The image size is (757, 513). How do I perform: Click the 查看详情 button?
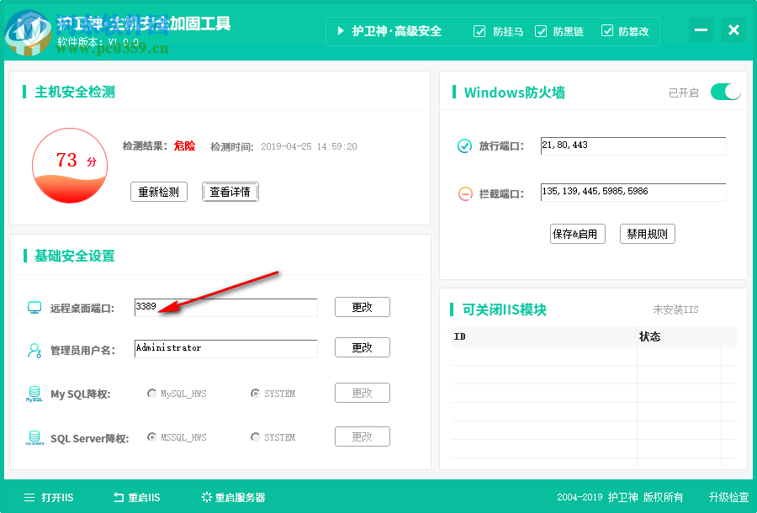230,191
